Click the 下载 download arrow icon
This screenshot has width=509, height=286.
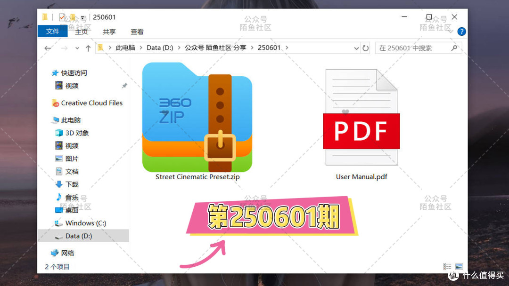coord(59,184)
